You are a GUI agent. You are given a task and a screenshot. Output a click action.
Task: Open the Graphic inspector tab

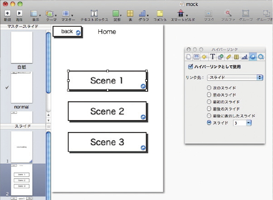pyautogui.click(x=221, y=57)
